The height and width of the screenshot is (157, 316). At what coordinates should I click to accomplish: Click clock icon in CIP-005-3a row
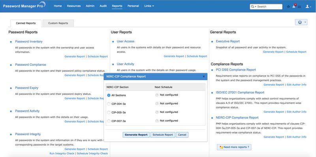(x=157, y=112)
